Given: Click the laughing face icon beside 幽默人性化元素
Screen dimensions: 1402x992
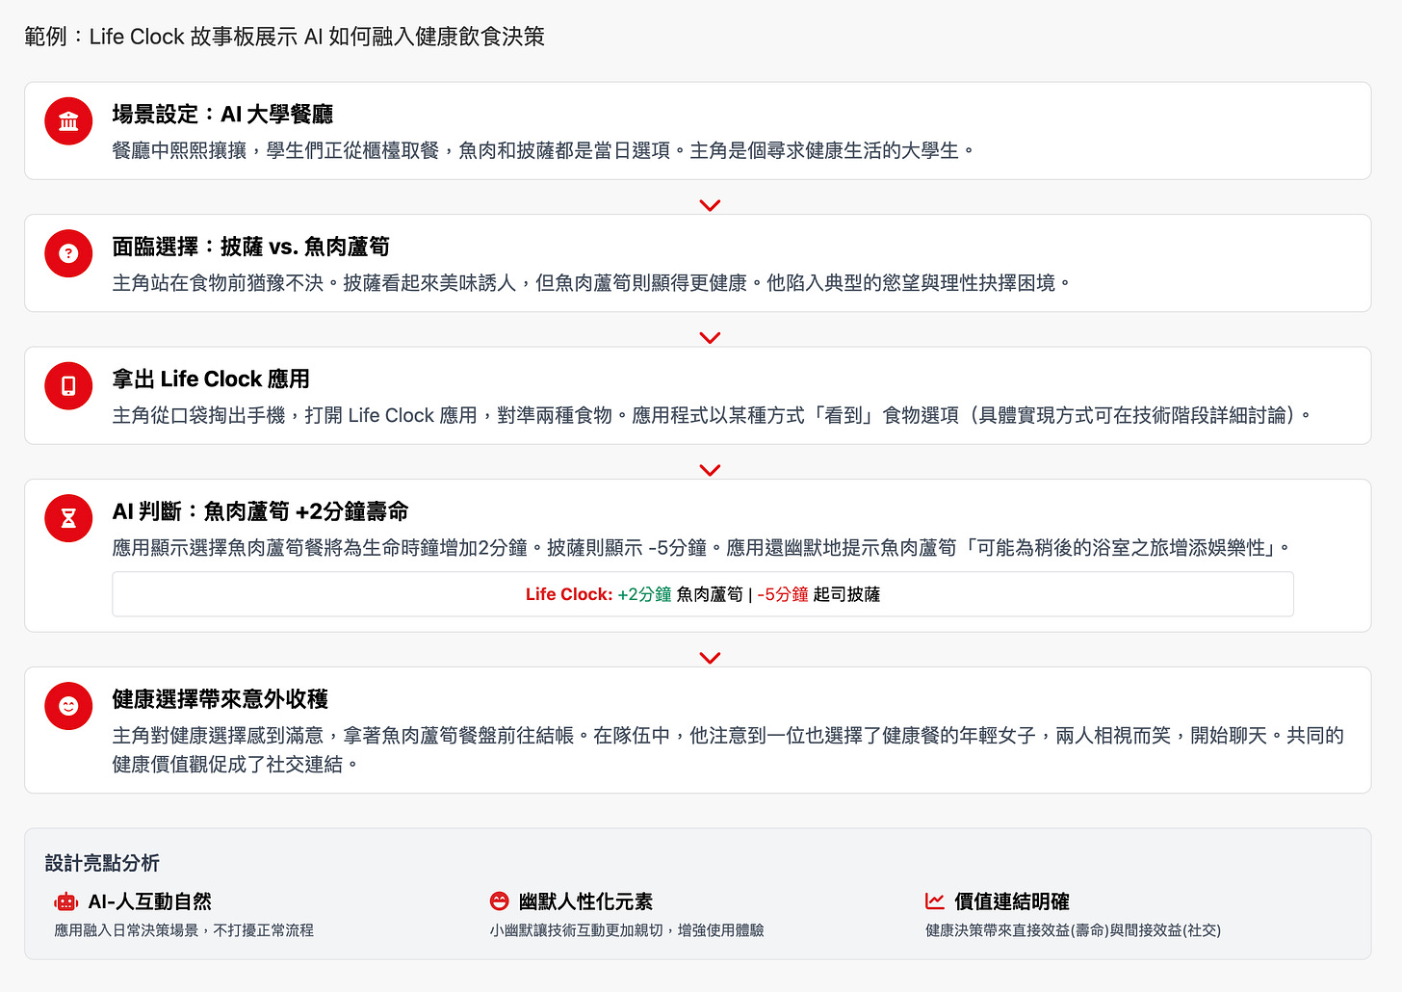Looking at the screenshot, I should (x=499, y=901).
